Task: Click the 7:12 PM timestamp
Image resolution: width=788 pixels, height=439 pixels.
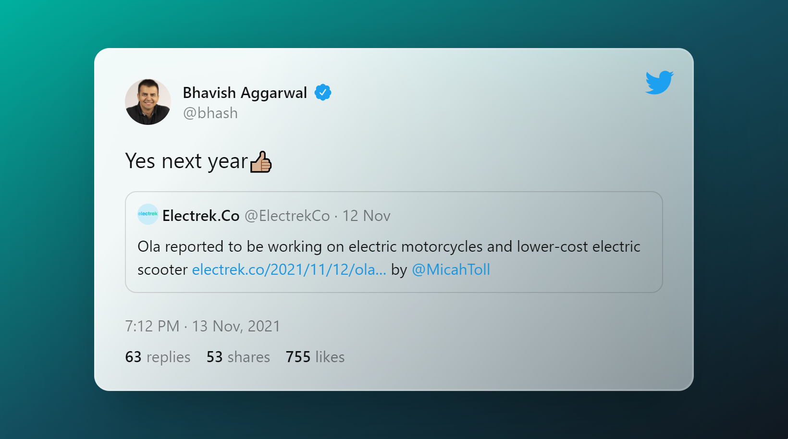Action: click(152, 326)
